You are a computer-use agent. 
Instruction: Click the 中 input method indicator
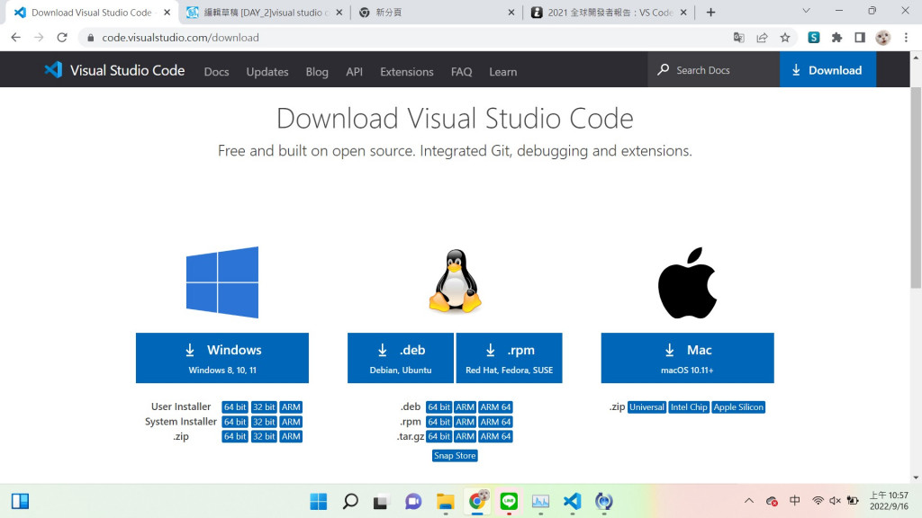tap(795, 500)
